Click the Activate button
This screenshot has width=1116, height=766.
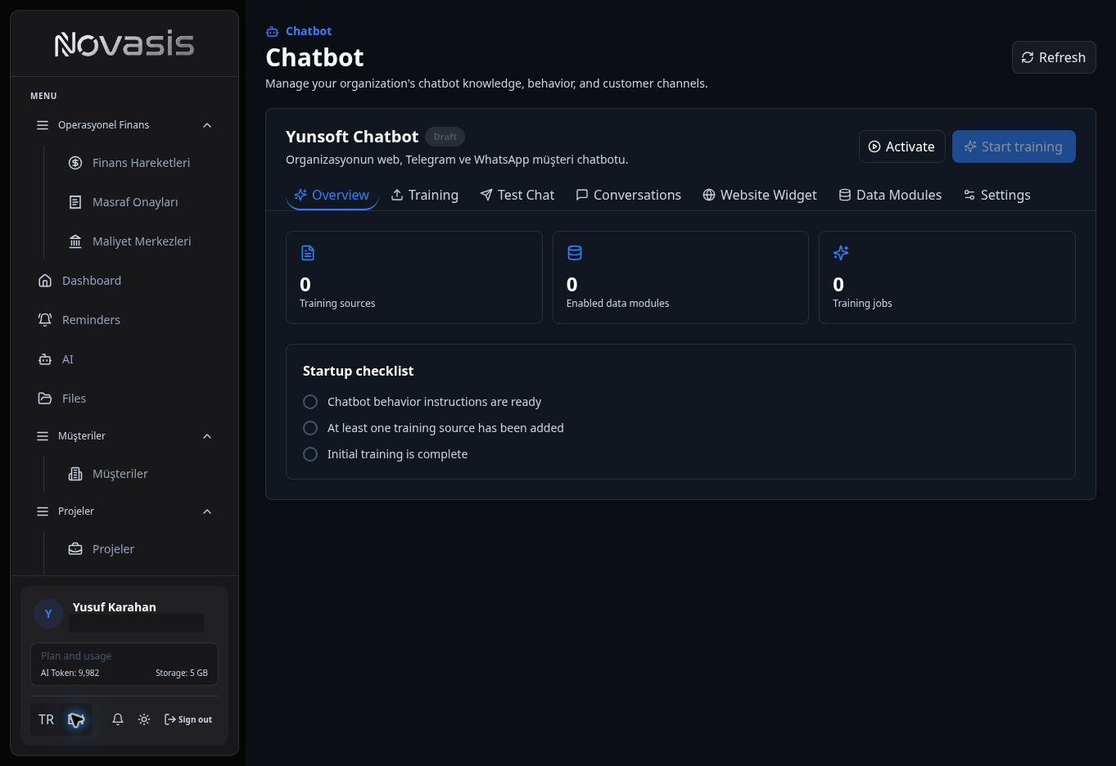pyautogui.click(x=901, y=146)
